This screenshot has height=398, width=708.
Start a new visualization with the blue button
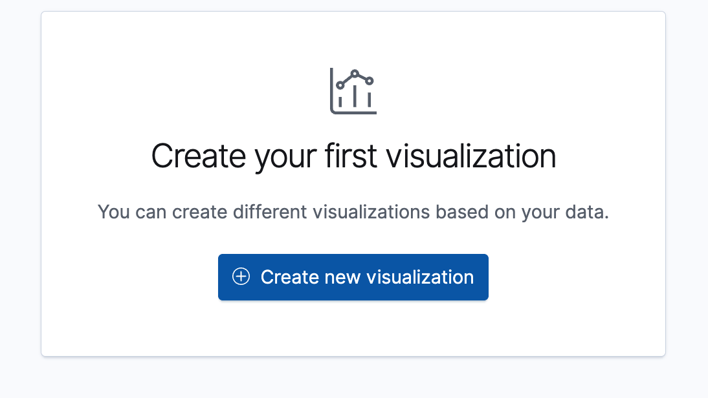coord(353,277)
